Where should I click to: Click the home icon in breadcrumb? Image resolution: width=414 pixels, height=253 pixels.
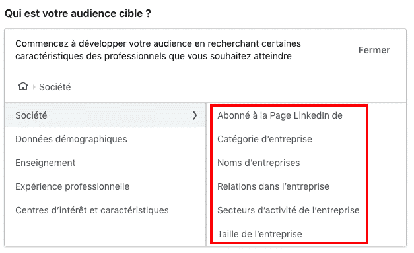point(23,86)
